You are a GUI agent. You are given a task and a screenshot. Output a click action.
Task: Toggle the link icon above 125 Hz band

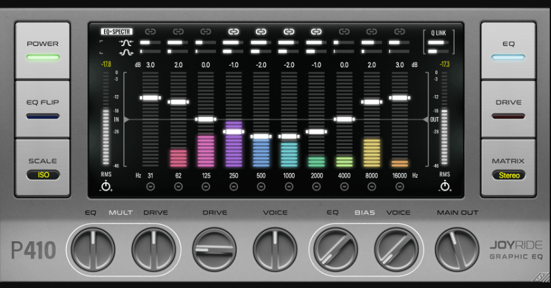[x=206, y=32]
